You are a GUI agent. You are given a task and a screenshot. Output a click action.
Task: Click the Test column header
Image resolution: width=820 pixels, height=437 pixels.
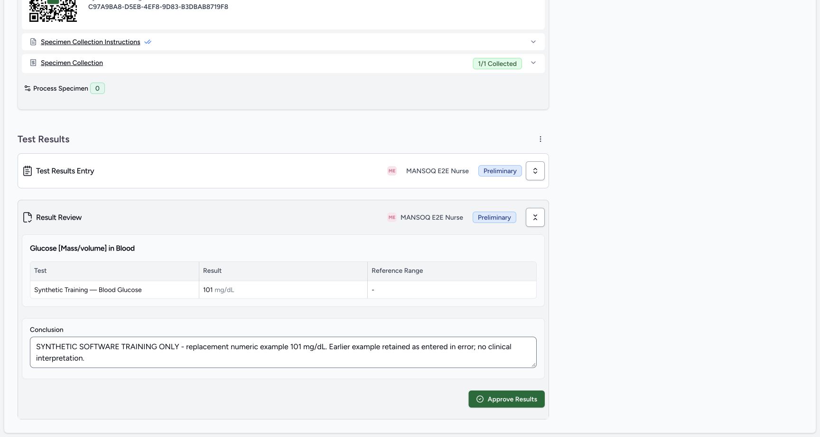coord(114,271)
